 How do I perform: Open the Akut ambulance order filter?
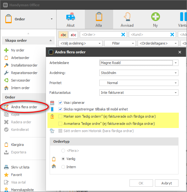pyautogui.click(x=70, y=19)
